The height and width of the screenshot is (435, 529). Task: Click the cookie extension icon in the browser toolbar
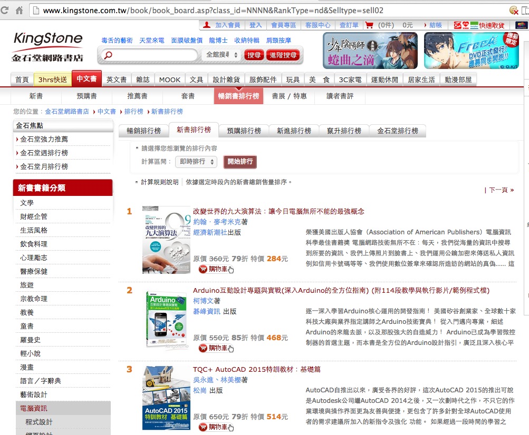(x=514, y=11)
